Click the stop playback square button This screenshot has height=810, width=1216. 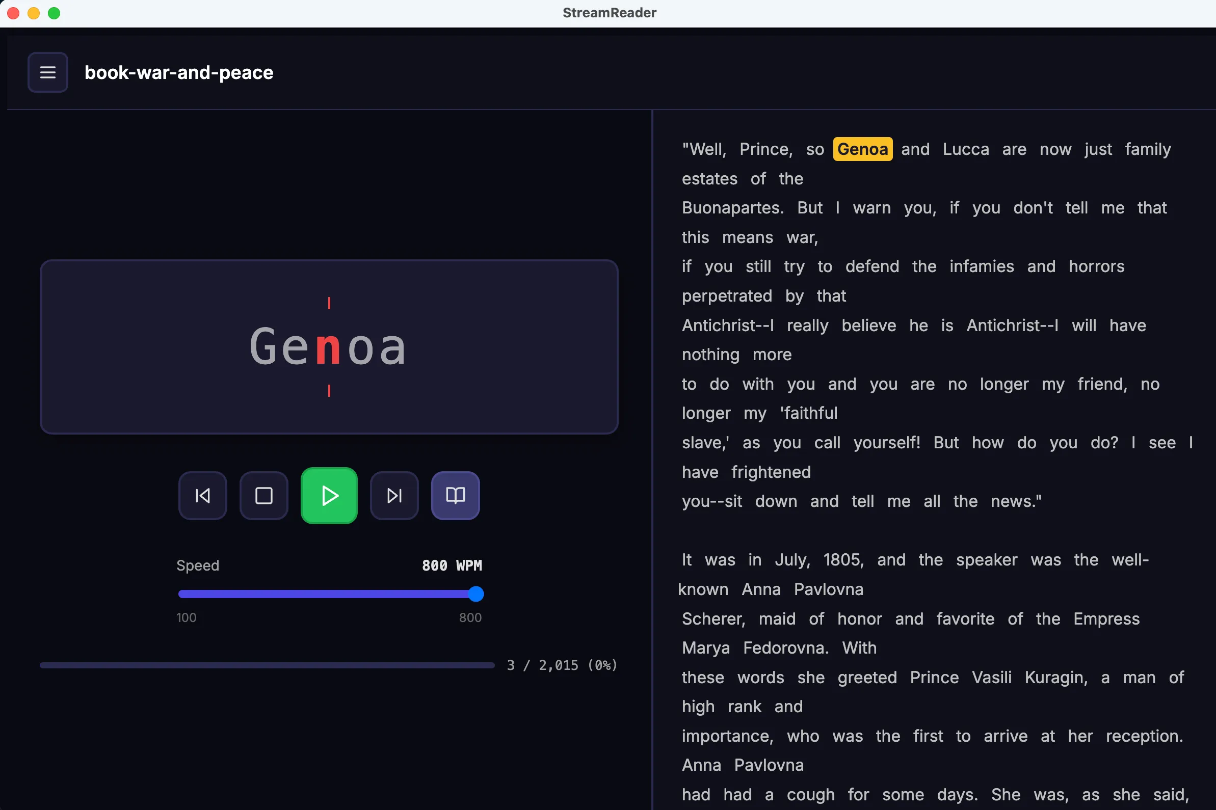(x=263, y=495)
